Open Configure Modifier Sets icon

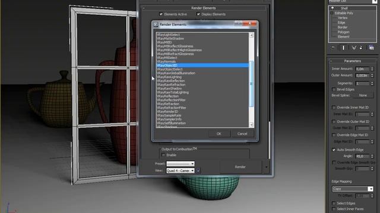[x=371, y=47]
